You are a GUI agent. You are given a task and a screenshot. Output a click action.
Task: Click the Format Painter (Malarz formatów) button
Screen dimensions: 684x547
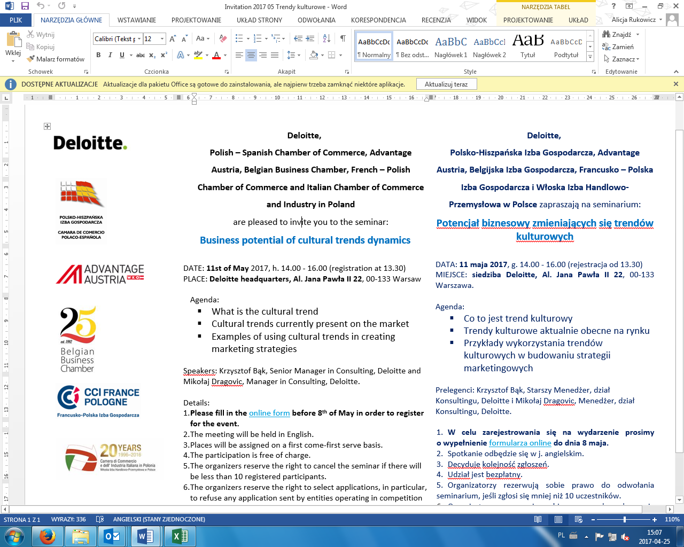[56, 59]
